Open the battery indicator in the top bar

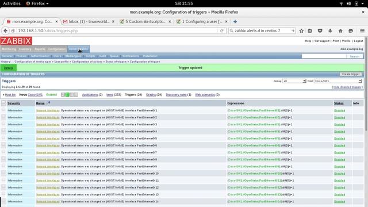click(x=356, y=3)
